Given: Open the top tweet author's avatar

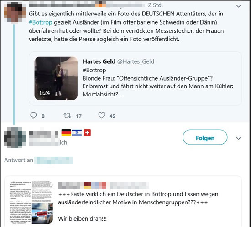Looking at the screenshot, I should coord(15,12).
